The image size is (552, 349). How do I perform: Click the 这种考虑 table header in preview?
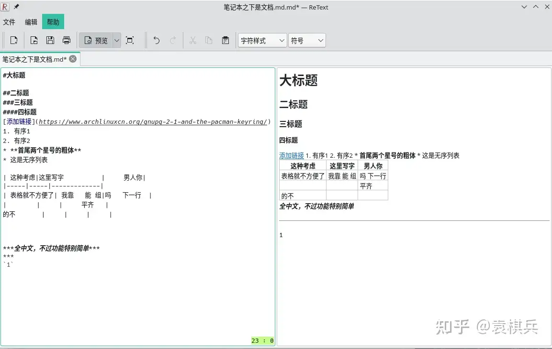[x=303, y=166]
